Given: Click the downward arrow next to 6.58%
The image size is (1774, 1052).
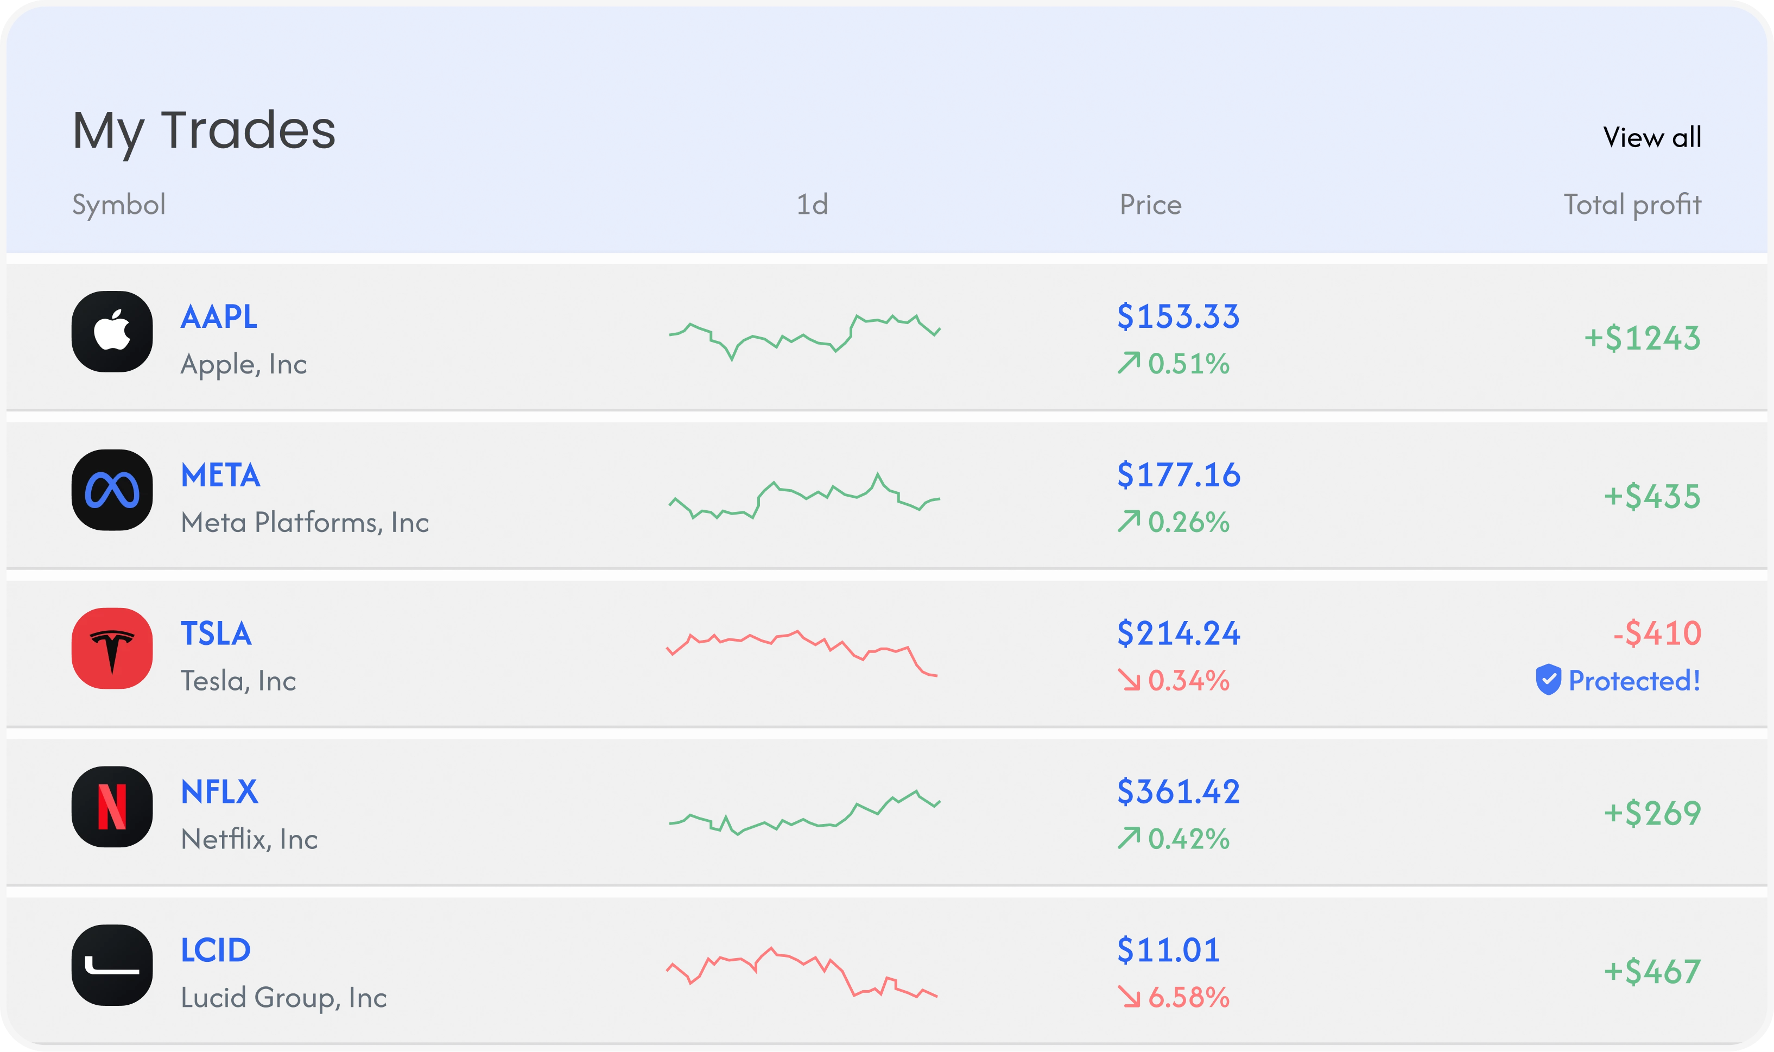Looking at the screenshot, I should (x=1130, y=997).
